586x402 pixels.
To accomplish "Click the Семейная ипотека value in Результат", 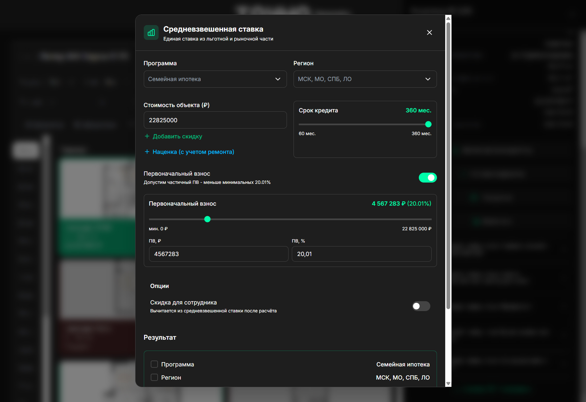I will [x=403, y=364].
